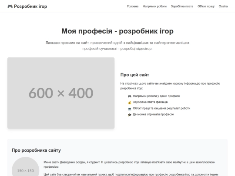
Task: Click gamepad icon beside 'Напрямки роботи у даній професії'
Action: coord(130,96)
